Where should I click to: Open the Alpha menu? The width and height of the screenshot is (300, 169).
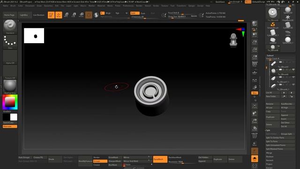(x=6, y=6)
